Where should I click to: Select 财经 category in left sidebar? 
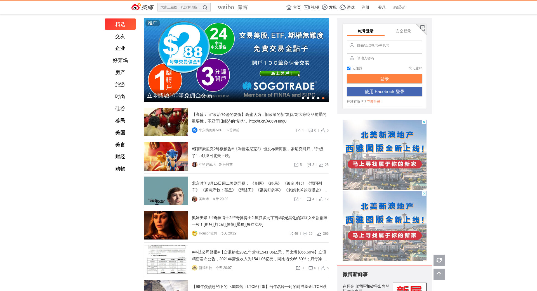tap(120, 157)
